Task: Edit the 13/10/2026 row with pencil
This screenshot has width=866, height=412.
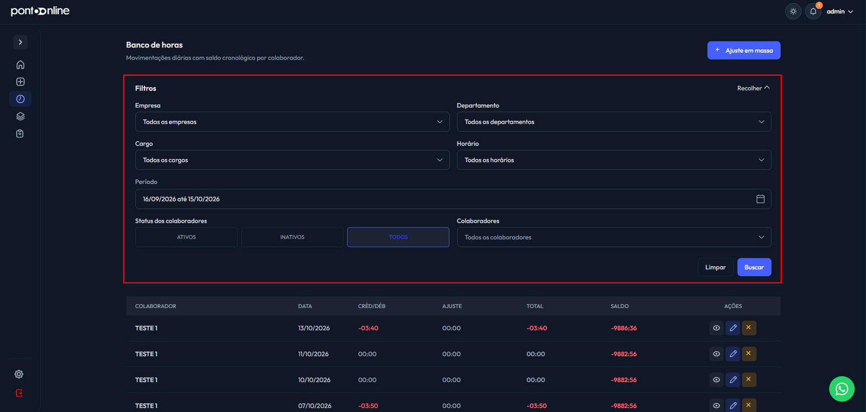Action: pos(733,328)
